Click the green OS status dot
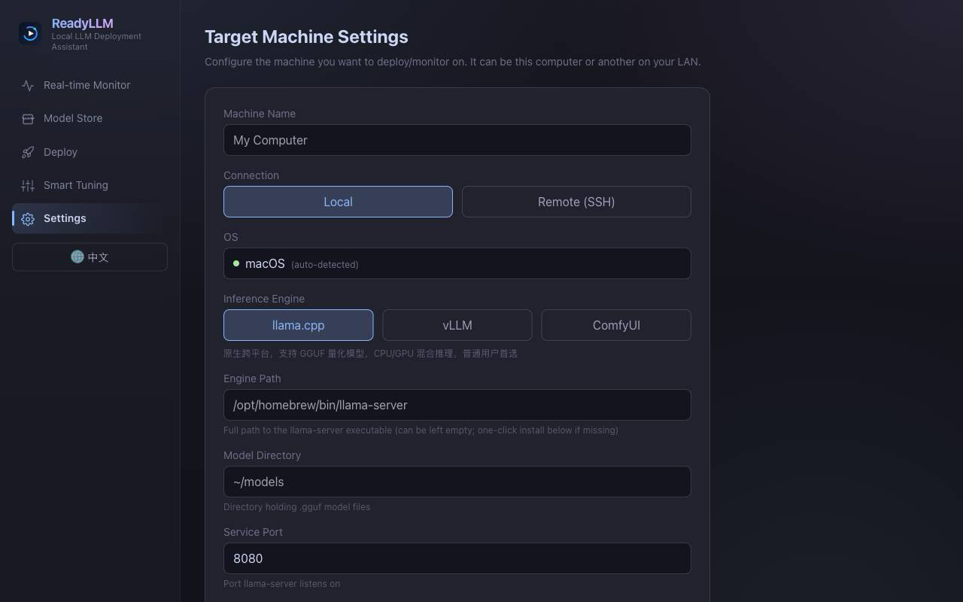The image size is (963, 602). pyautogui.click(x=236, y=263)
